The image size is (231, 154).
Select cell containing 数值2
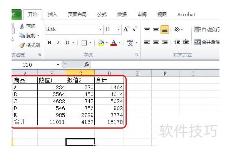click(x=80, y=80)
